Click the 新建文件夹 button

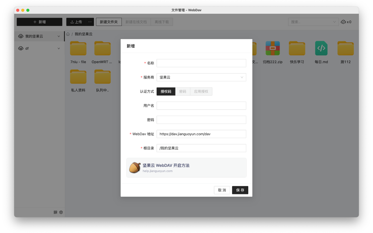click(109, 22)
